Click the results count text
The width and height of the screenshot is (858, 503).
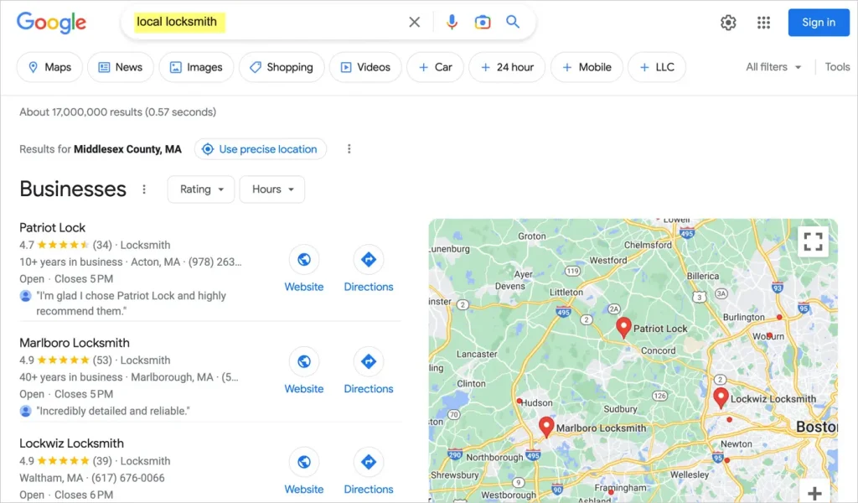click(x=117, y=112)
